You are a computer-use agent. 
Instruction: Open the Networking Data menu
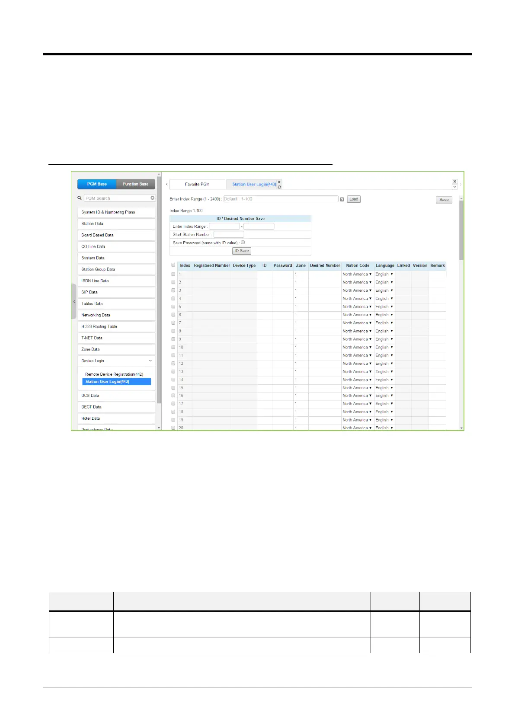point(116,315)
